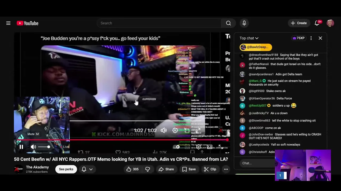
Task: Save the video to playlist
Action: click(x=189, y=169)
